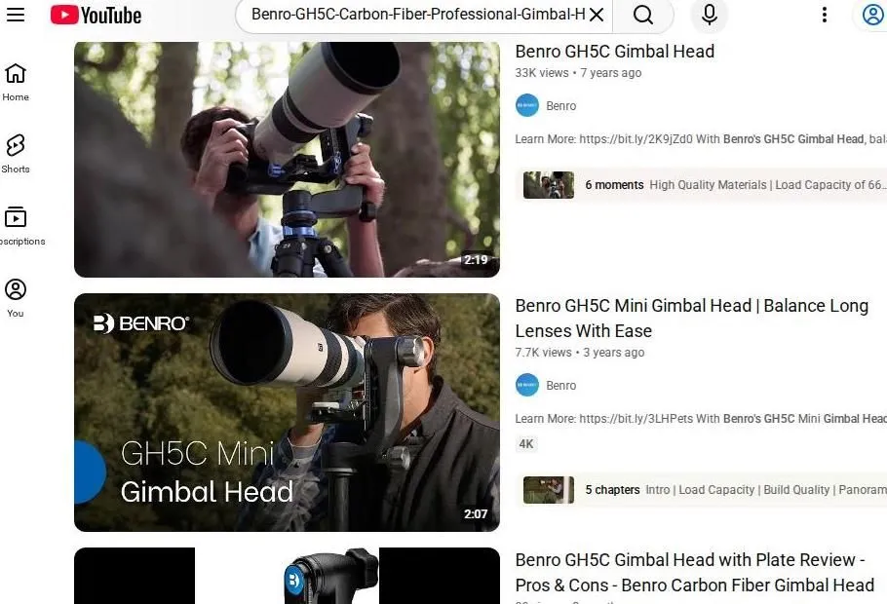Open Benro channel name under 7.7K views video
The width and height of the screenshot is (887, 604).
coord(560,385)
